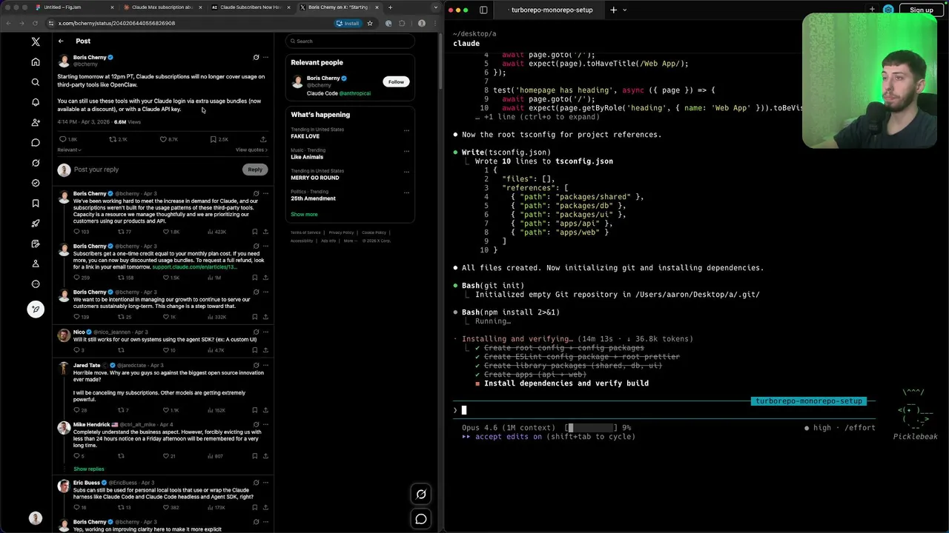Click Sign up in terminal app
This screenshot has width=949, height=533.
pos(922,10)
